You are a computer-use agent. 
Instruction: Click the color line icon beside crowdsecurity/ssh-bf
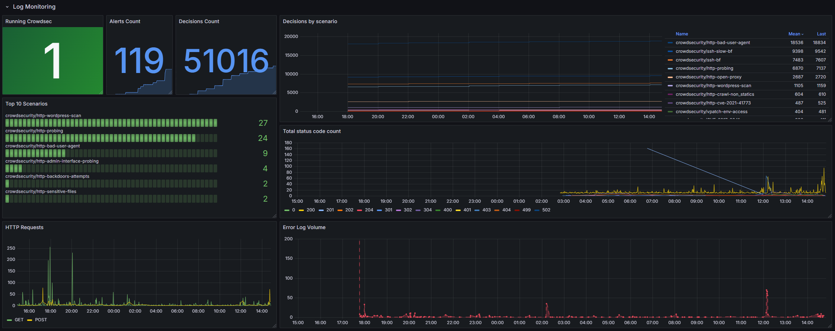(670, 60)
